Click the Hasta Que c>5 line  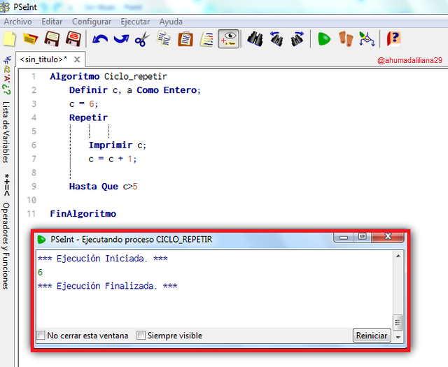[103, 187]
